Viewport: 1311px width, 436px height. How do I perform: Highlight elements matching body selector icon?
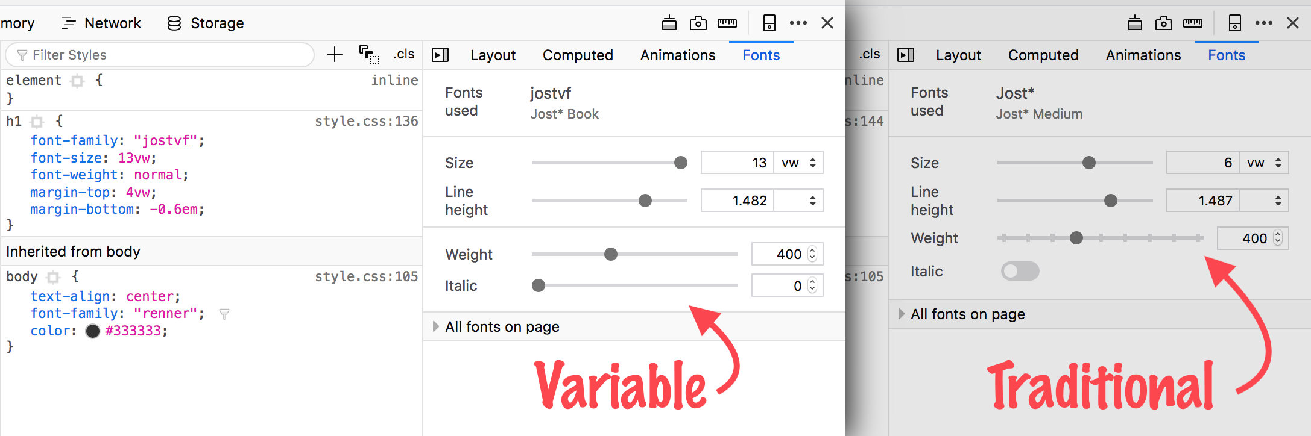54,278
